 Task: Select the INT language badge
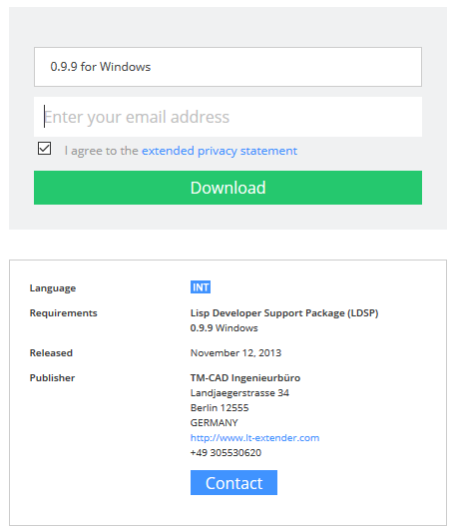coord(201,287)
